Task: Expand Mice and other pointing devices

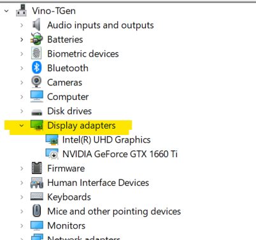Action: coord(22,211)
